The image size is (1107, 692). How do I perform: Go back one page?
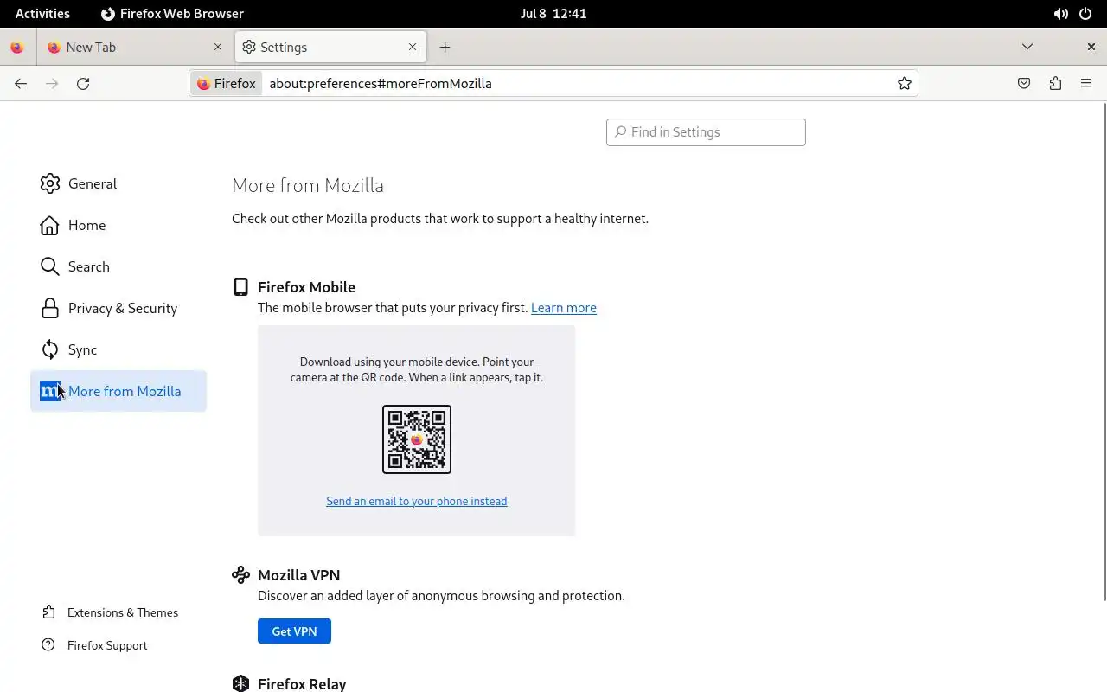pos(21,83)
